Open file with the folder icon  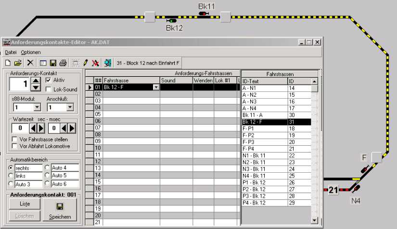click(18, 63)
